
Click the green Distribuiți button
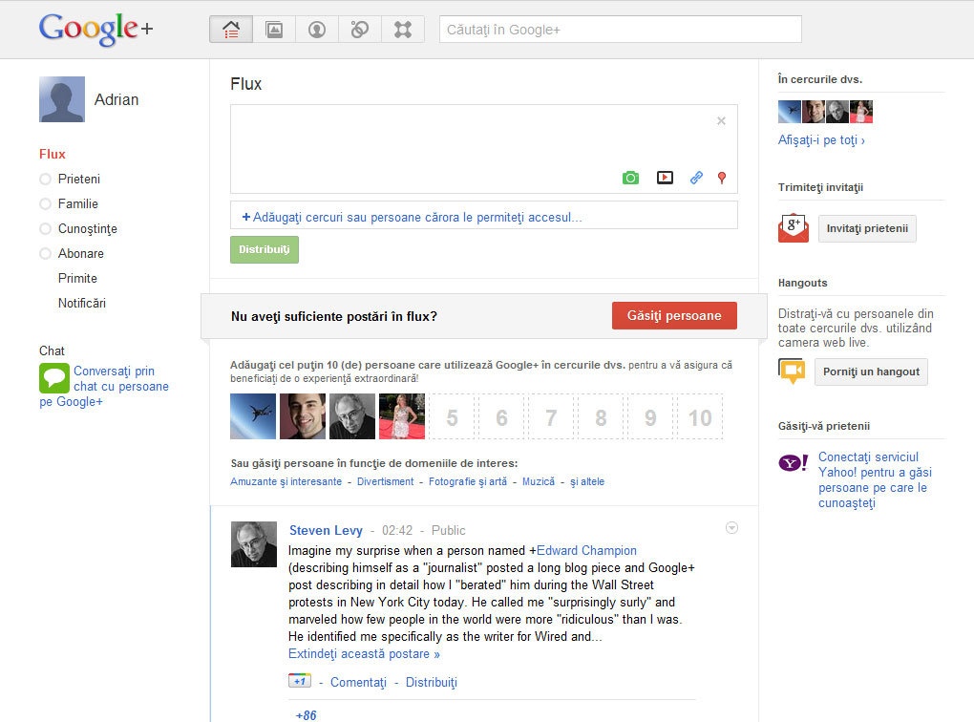(265, 250)
